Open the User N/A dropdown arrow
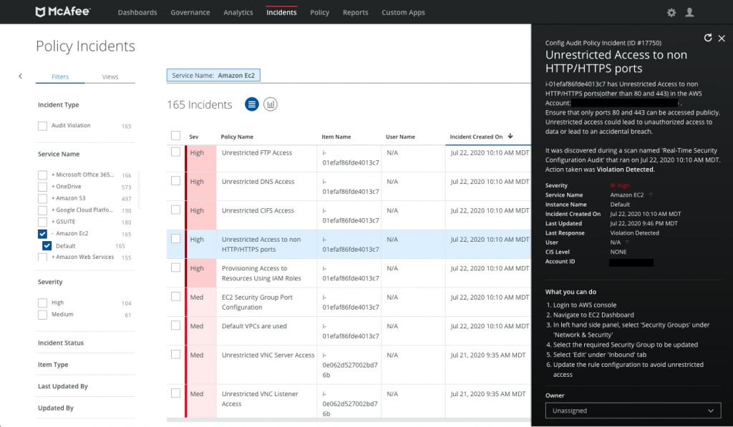733x427 pixels. coord(627,242)
